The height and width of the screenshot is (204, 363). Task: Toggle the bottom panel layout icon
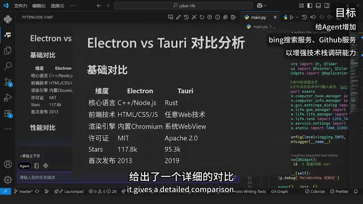pyautogui.click(x=318, y=6)
